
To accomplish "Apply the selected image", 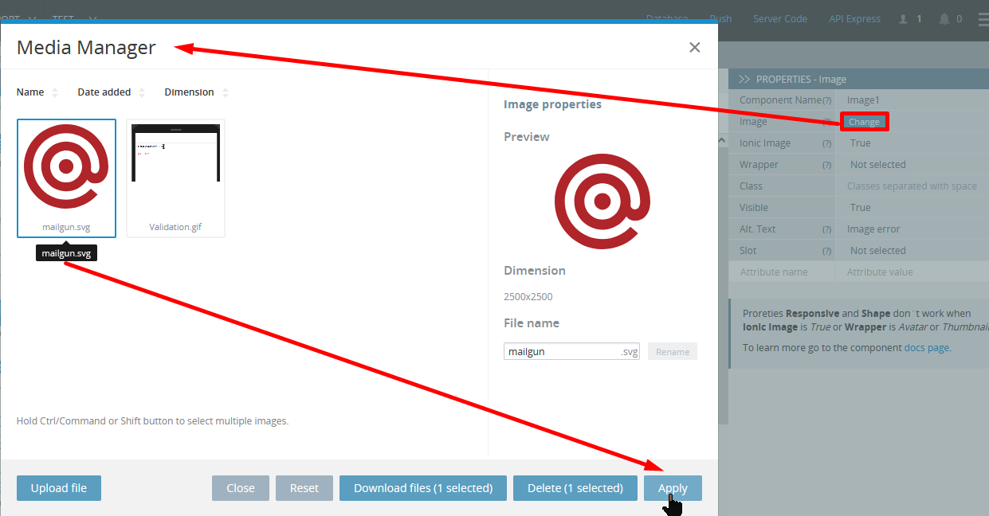I will [x=673, y=488].
